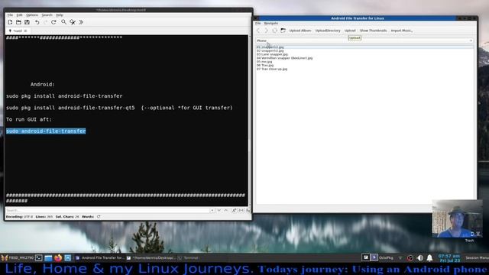Launch Firefox from the taskbar
The width and height of the screenshot is (489, 275).
click(x=58, y=258)
